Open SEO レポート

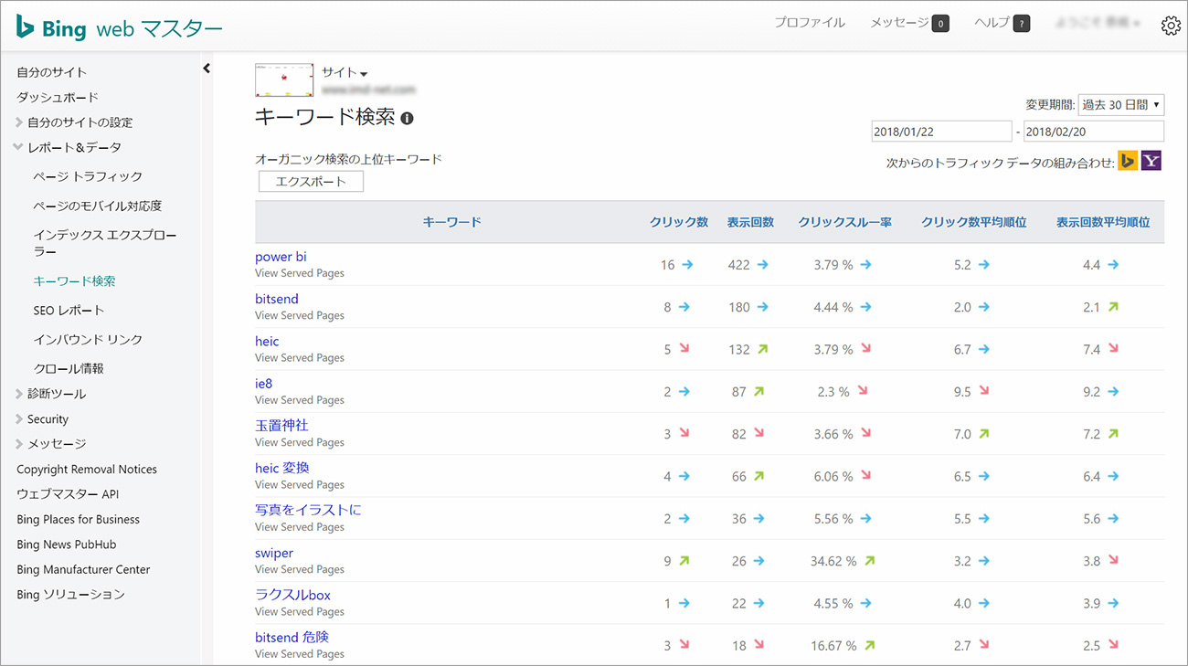(69, 310)
